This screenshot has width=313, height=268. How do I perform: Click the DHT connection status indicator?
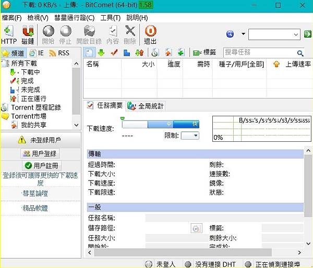[x=188, y=264]
